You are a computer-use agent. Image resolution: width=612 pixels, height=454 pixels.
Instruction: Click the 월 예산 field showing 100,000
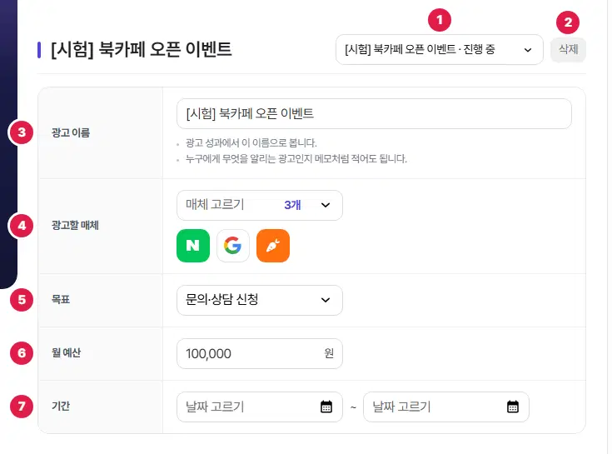click(x=260, y=353)
